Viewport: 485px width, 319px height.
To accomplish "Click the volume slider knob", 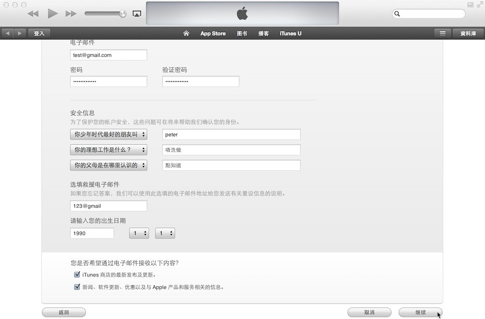I will [x=123, y=14].
